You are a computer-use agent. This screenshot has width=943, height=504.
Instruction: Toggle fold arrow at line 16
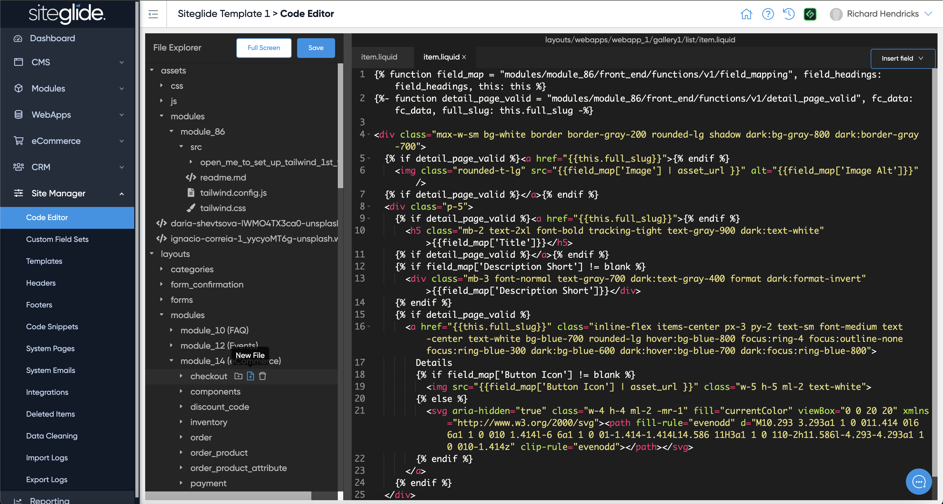coord(369,326)
